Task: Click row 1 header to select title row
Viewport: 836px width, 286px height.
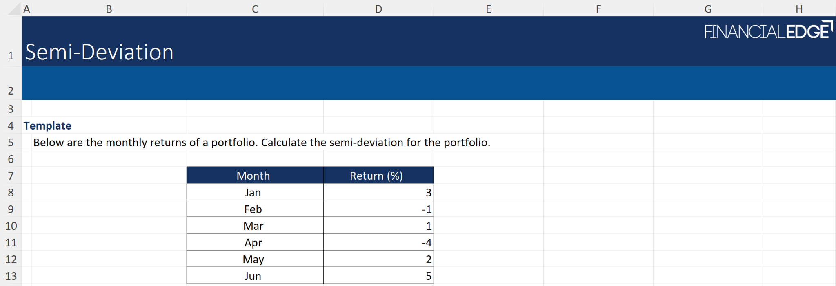Action: point(11,55)
